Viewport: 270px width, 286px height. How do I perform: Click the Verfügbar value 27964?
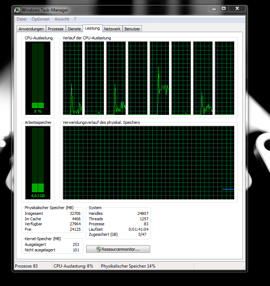[x=75, y=224]
